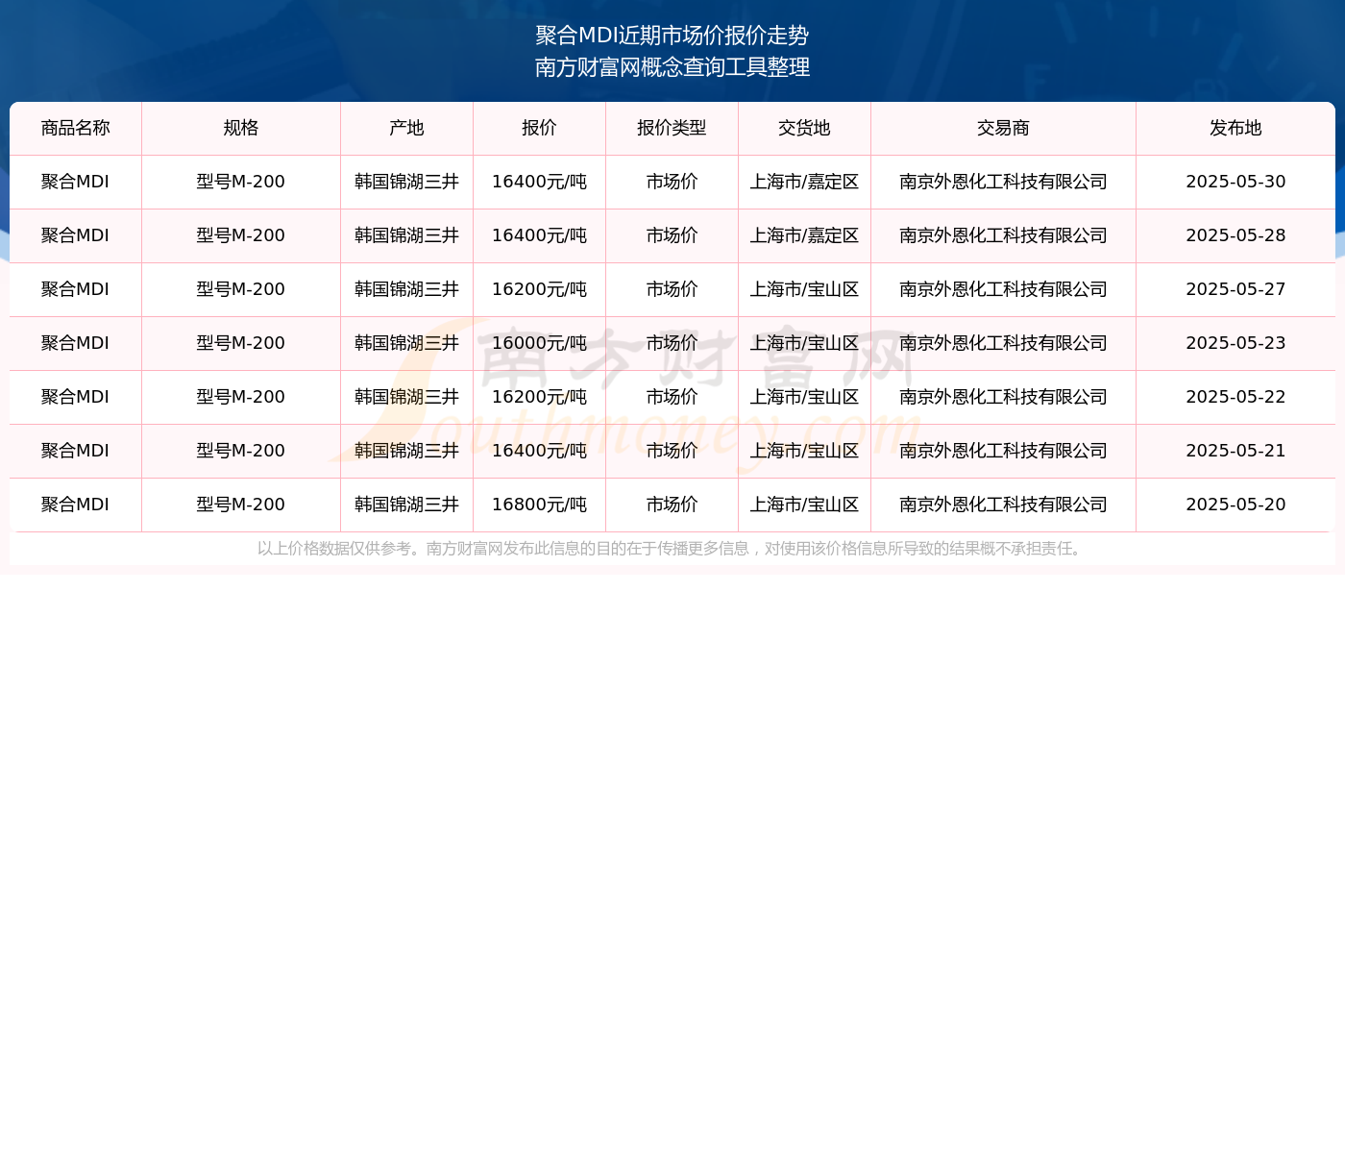Click 韩国锦湖三井 in the 2025-05-20 row
This screenshot has height=1158, width=1345.
(x=407, y=505)
